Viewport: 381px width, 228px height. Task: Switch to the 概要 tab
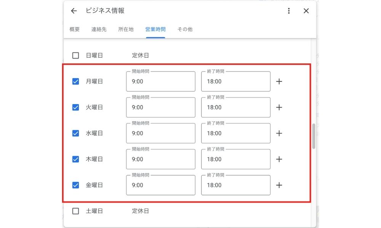(75, 29)
